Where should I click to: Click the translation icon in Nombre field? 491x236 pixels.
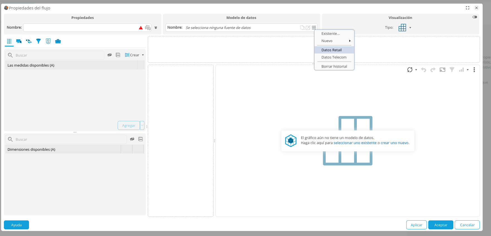point(148,28)
